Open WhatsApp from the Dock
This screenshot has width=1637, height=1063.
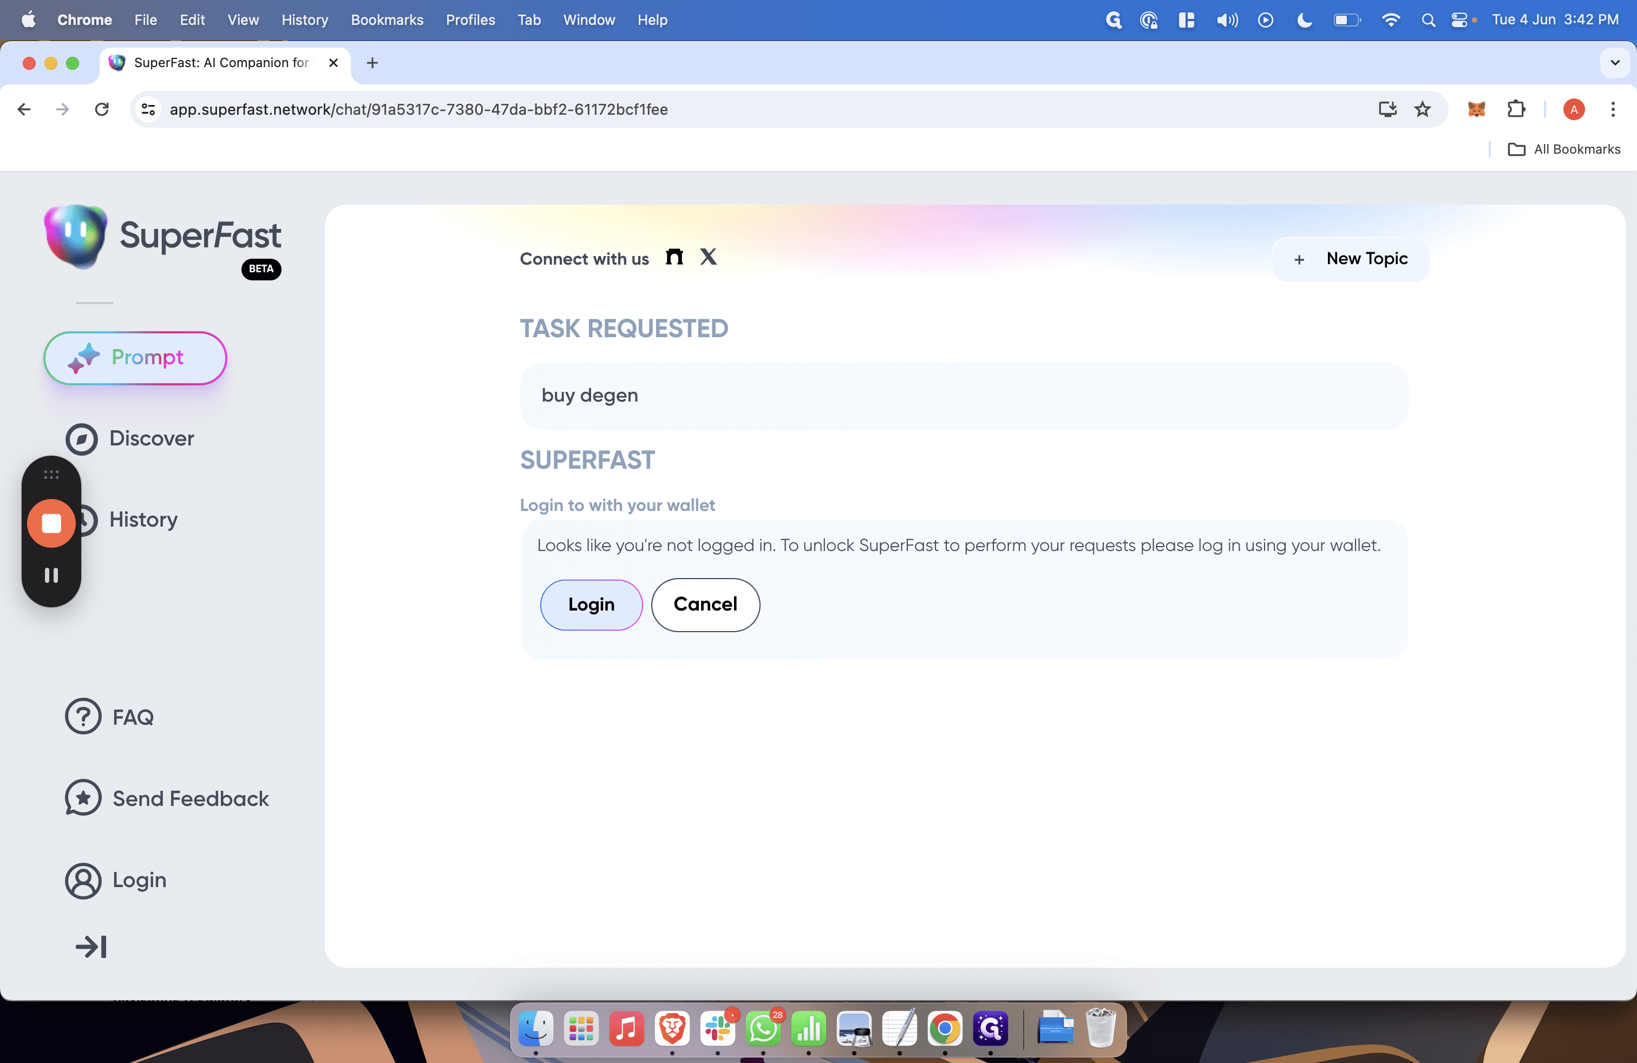coord(763,1028)
